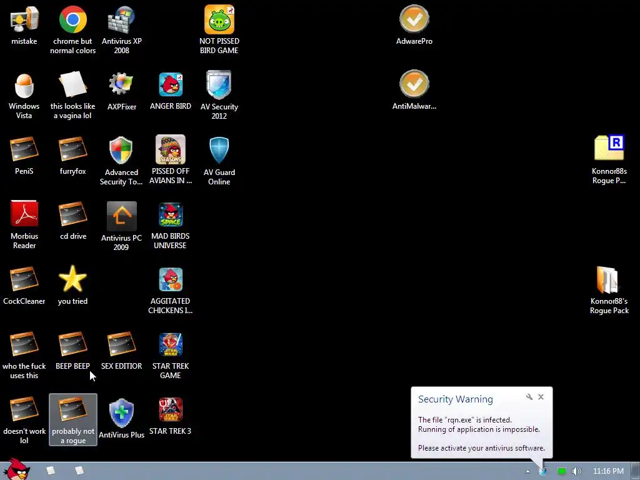The height and width of the screenshot is (480, 640).
Task: Click the Security Warning balloon message
Action: tap(481, 434)
